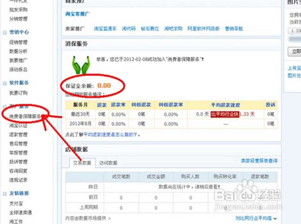Open the 淘宝客推广 link

coord(77,14)
